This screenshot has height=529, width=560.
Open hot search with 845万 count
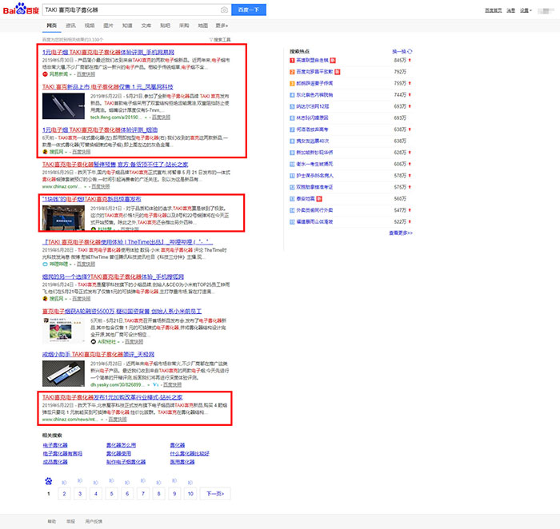point(312,60)
